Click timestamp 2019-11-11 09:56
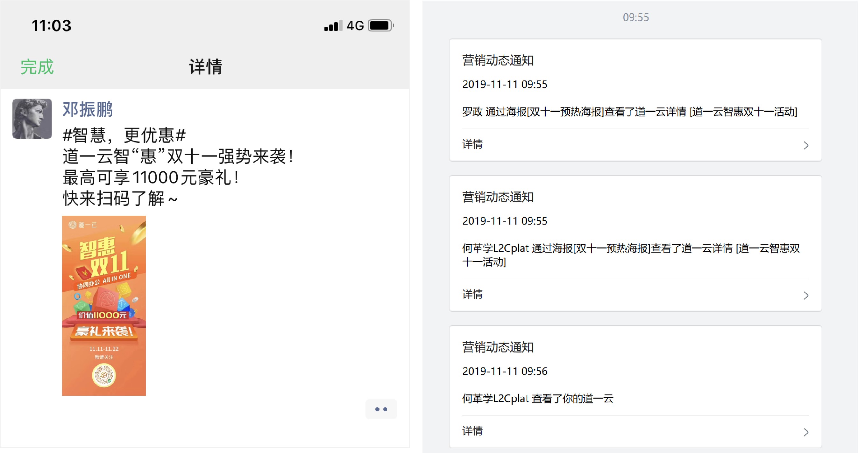The width and height of the screenshot is (858, 453). [x=505, y=371]
